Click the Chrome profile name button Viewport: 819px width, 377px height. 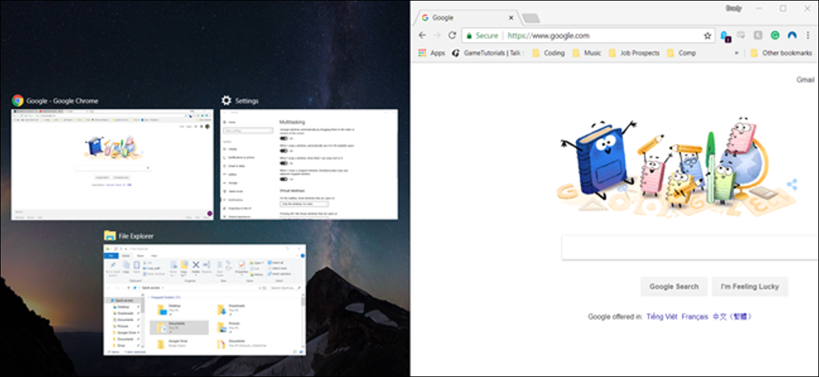coord(732,8)
